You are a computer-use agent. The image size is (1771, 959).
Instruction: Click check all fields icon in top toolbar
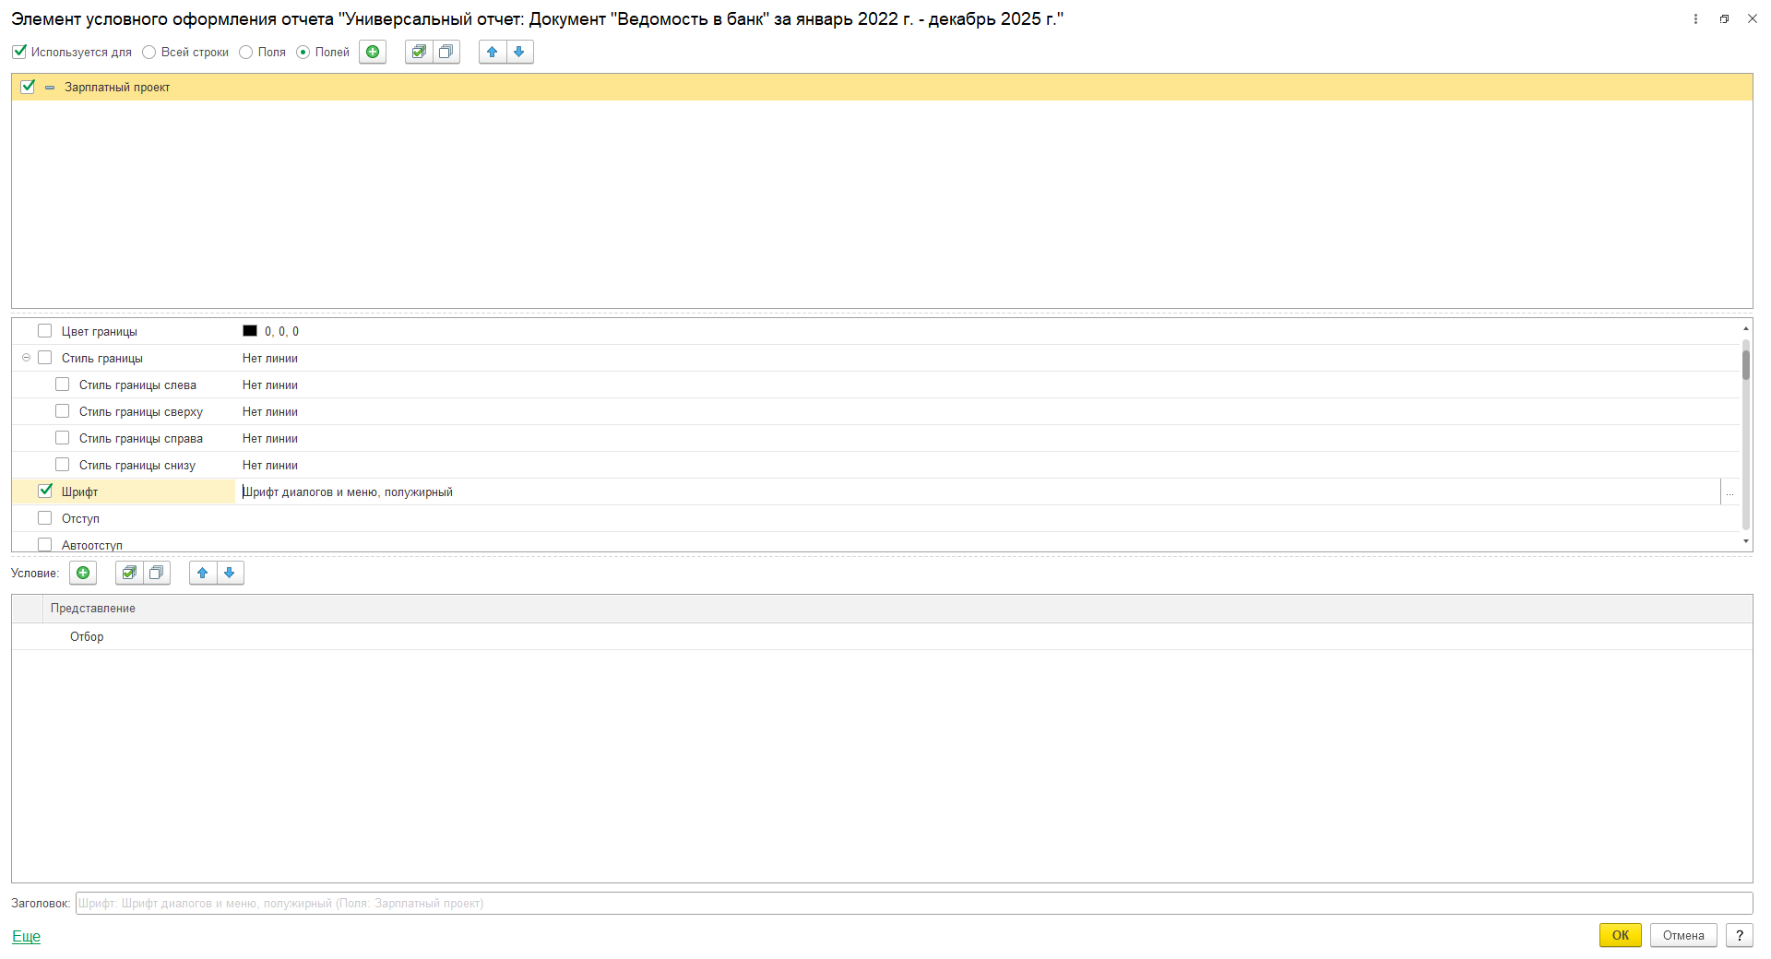click(x=419, y=53)
